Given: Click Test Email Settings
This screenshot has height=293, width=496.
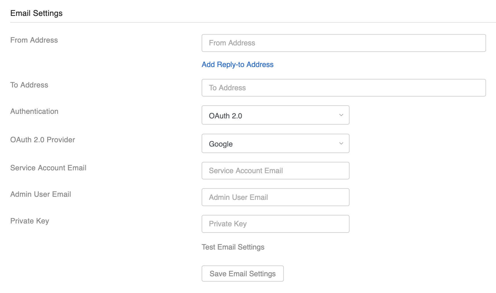Looking at the screenshot, I should tap(233, 247).
